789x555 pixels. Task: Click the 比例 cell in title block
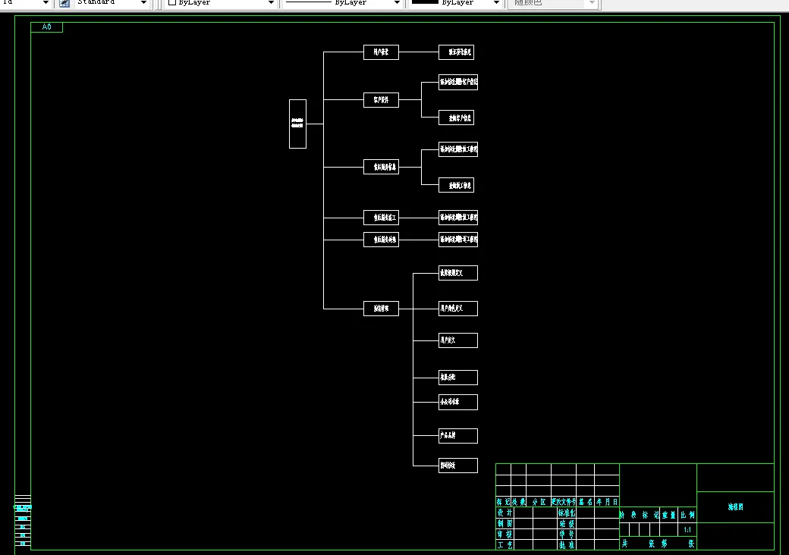(687, 515)
